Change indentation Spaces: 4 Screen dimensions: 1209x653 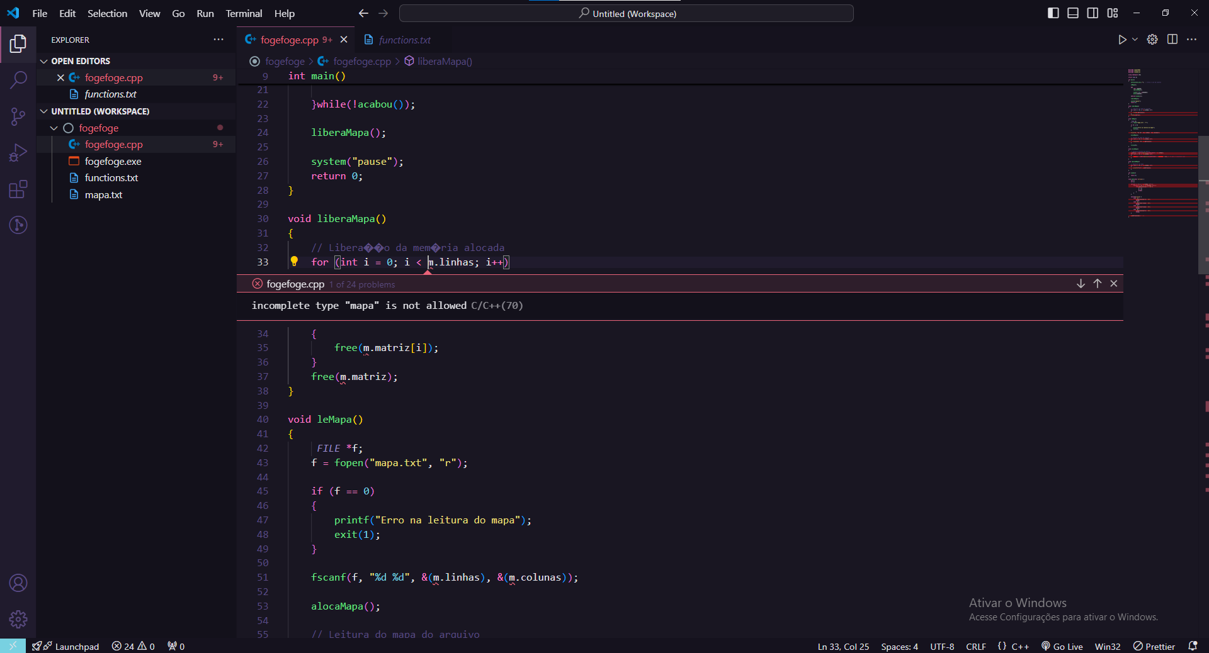click(899, 646)
